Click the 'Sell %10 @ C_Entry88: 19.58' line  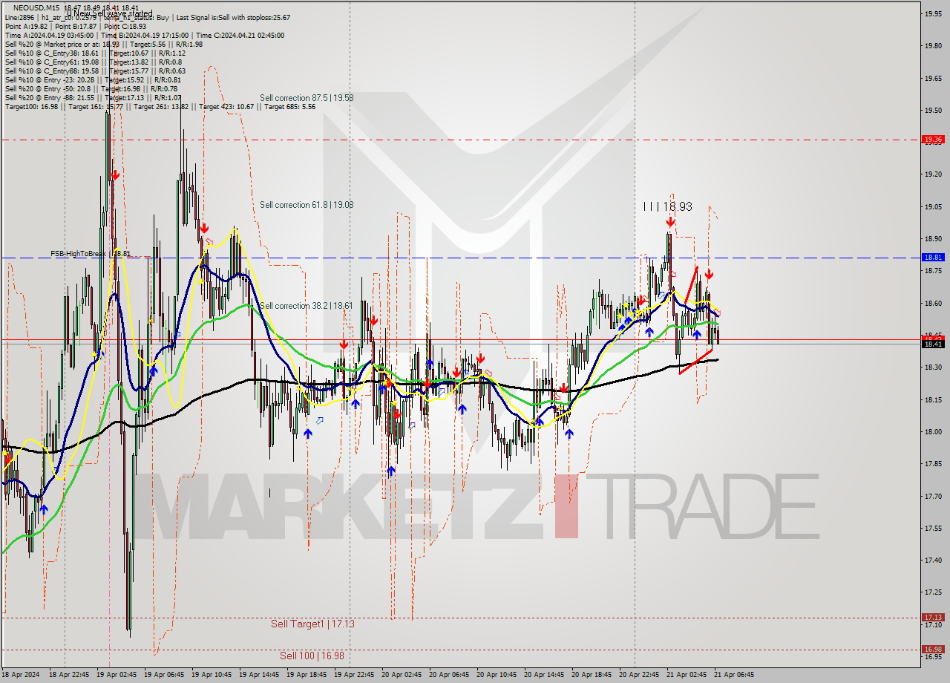pyautogui.click(x=95, y=71)
